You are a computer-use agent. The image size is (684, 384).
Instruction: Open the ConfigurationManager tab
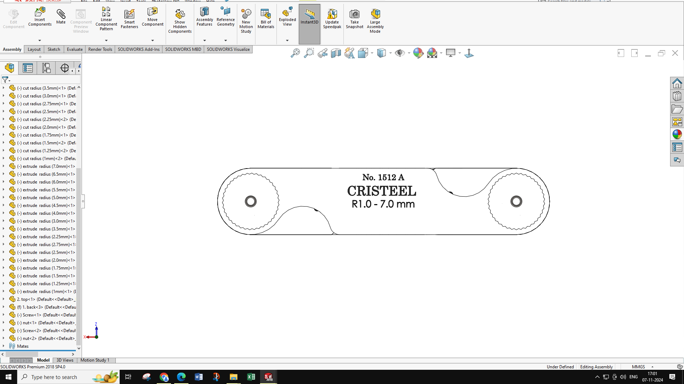pyautogui.click(x=46, y=68)
